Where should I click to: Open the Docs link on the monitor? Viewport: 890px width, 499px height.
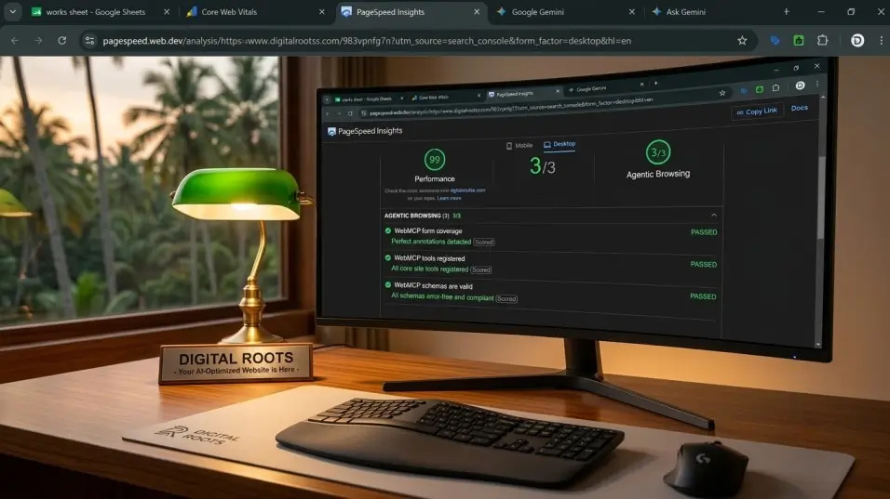[799, 108]
